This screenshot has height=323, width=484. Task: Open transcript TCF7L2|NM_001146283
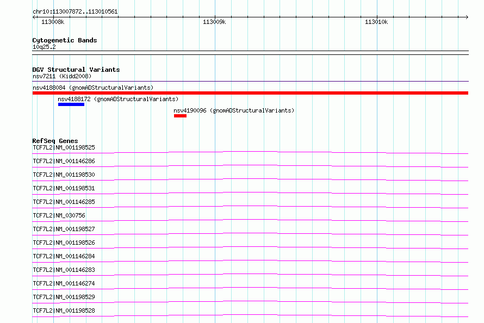(x=64, y=270)
